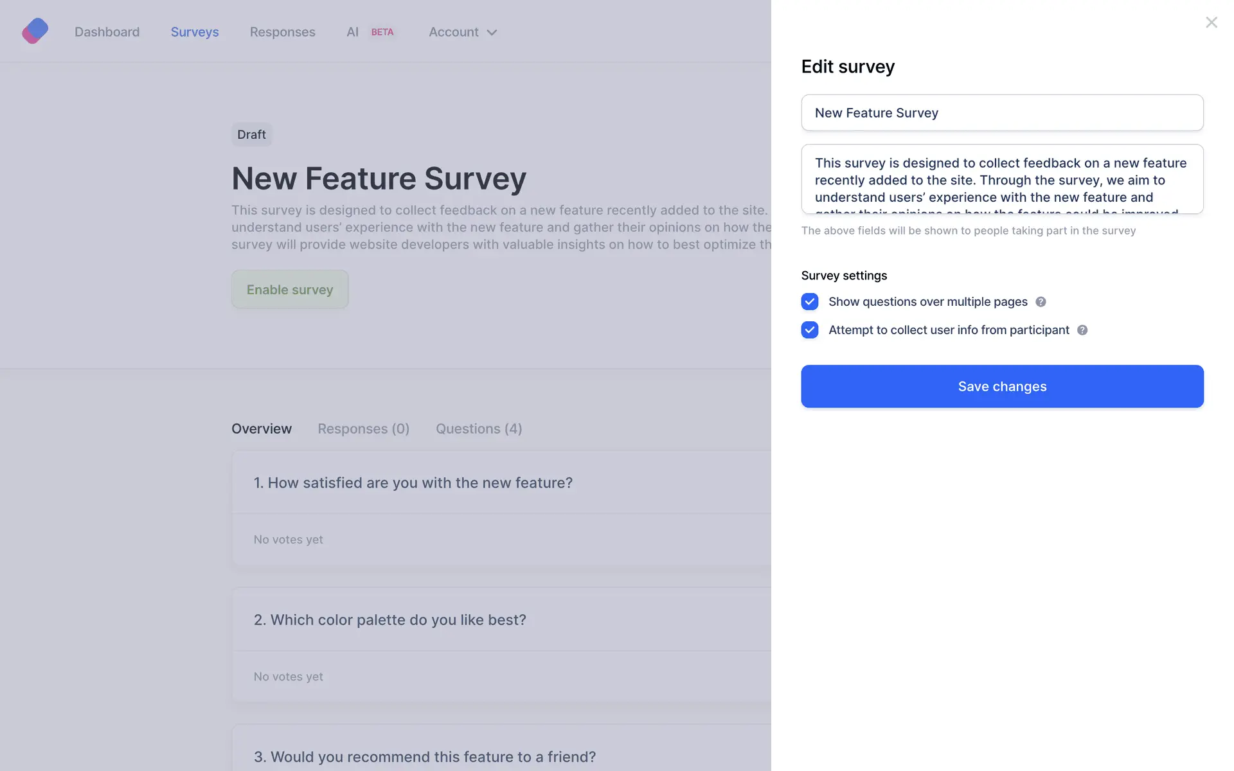Click the Enable survey button
This screenshot has width=1234, height=771.
[290, 289]
